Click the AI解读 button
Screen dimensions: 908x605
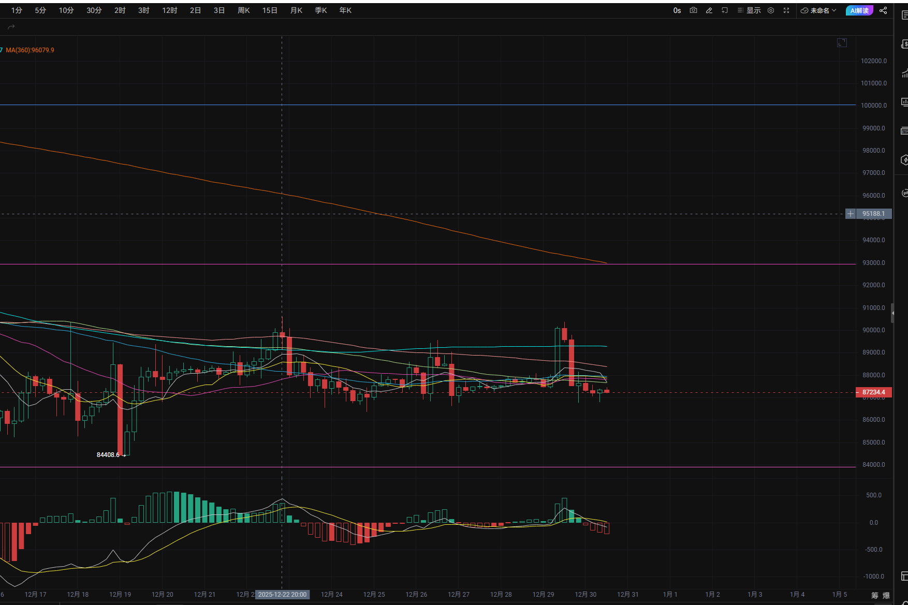(x=859, y=10)
